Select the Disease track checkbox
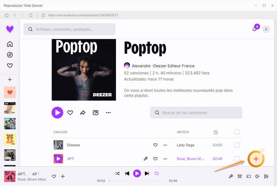This screenshot has width=277, height=186. [x=237, y=145]
